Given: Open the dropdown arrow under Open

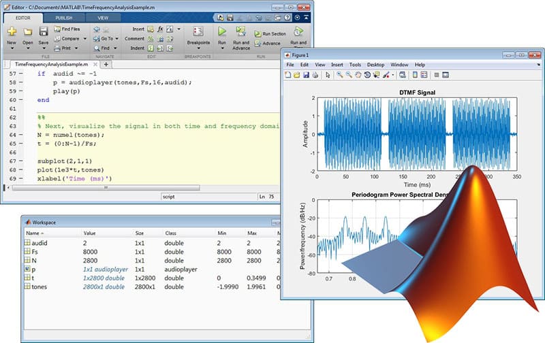Looking at the screenshot, I should coord(28,48).
